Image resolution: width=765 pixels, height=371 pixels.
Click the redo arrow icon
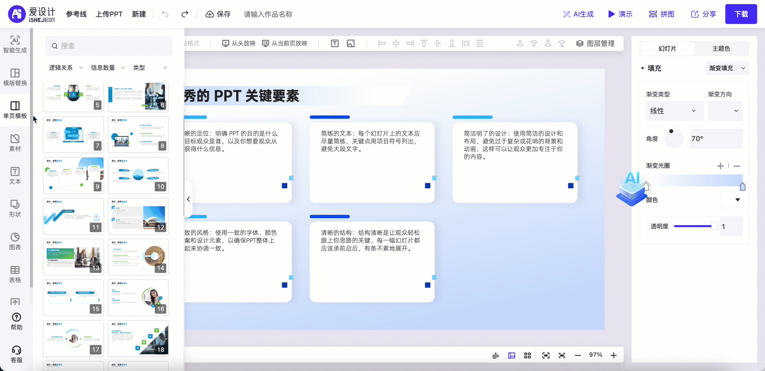point(184,14)
